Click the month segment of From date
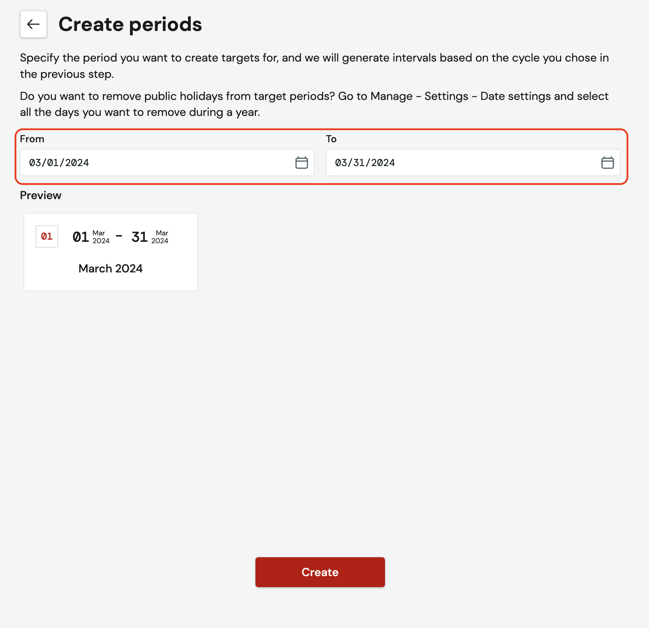 (x=35, y=163)
